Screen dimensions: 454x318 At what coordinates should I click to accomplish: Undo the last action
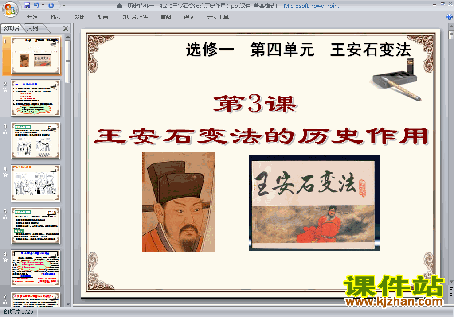click(x=36, y=5)
